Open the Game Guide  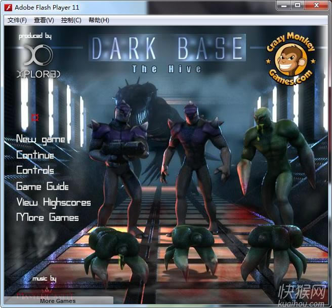tap(42, 186)
